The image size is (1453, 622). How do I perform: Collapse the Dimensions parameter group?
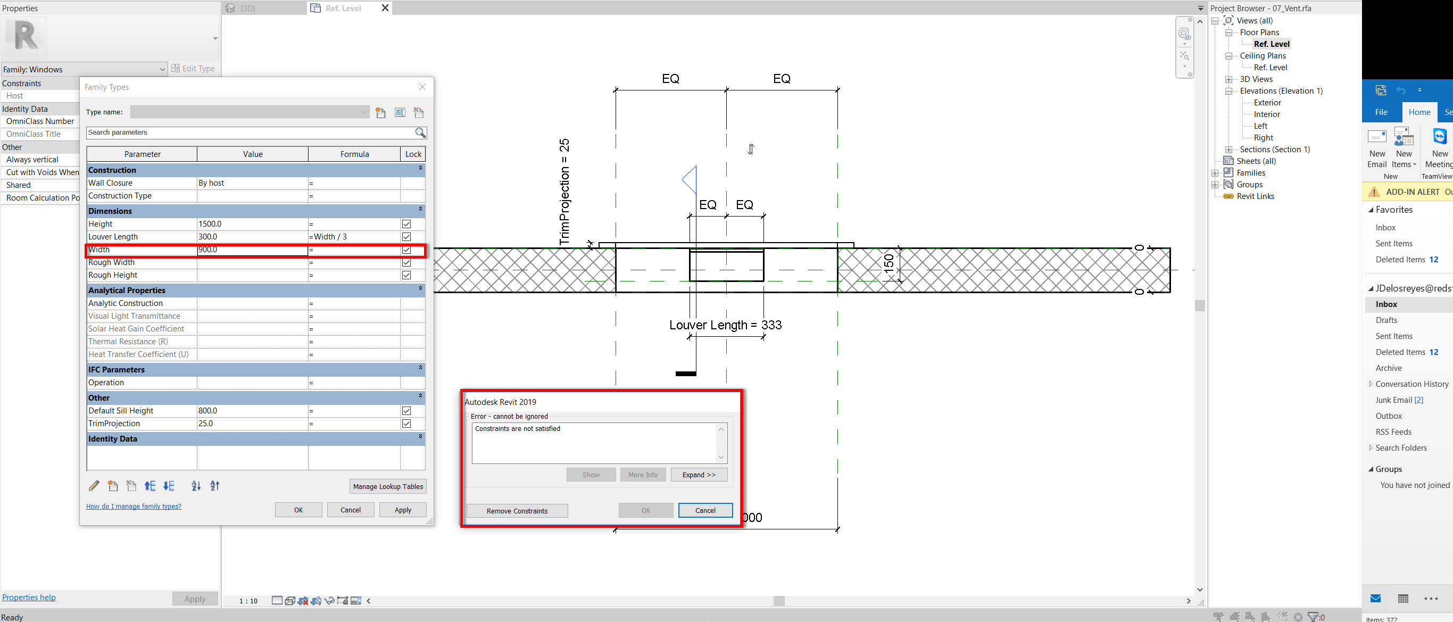tap(420, 210)
